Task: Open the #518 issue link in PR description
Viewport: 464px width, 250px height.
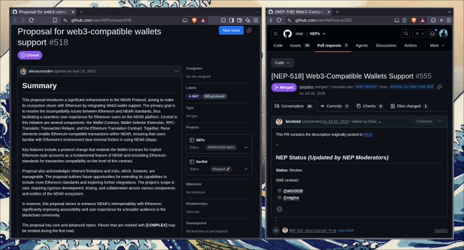Action: click(x=368, y=134)
